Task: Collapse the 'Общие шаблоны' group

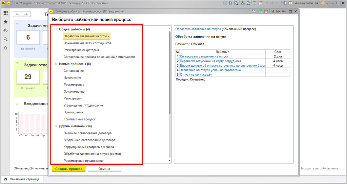Action: point(56,29)
